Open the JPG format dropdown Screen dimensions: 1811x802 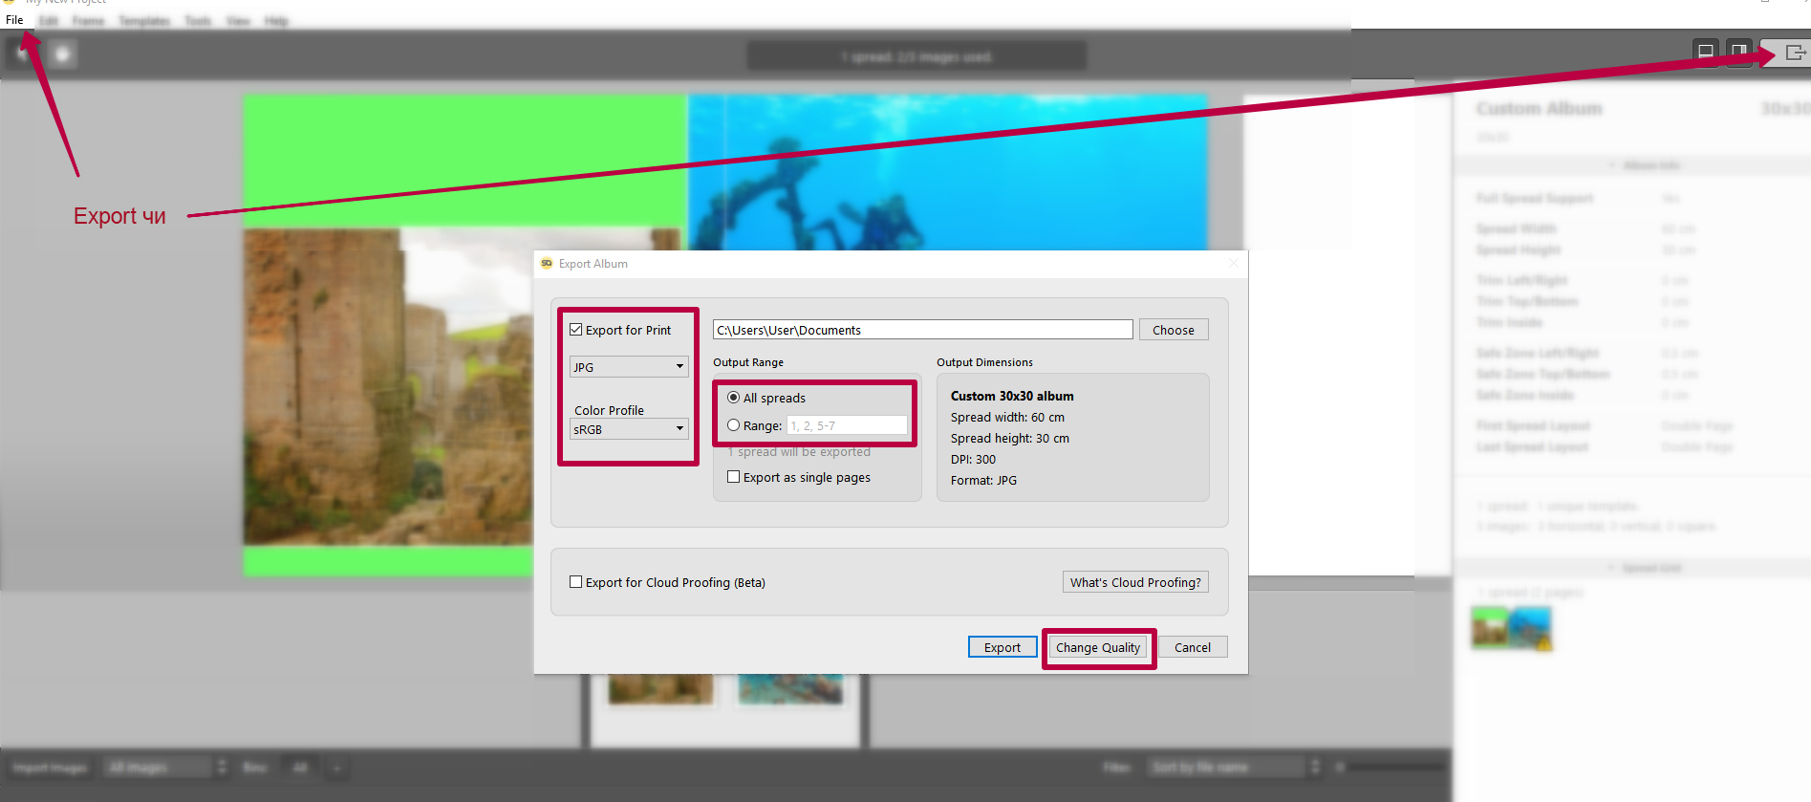(x=629, y=367)
